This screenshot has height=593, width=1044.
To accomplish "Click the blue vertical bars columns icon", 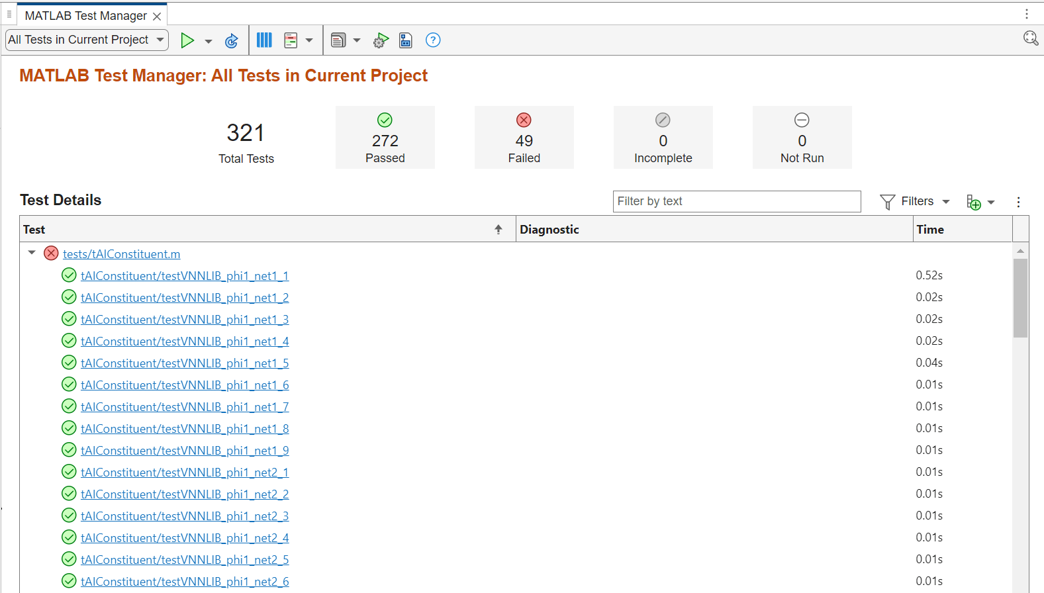I will pyautogui.click(x=264, y=40).
